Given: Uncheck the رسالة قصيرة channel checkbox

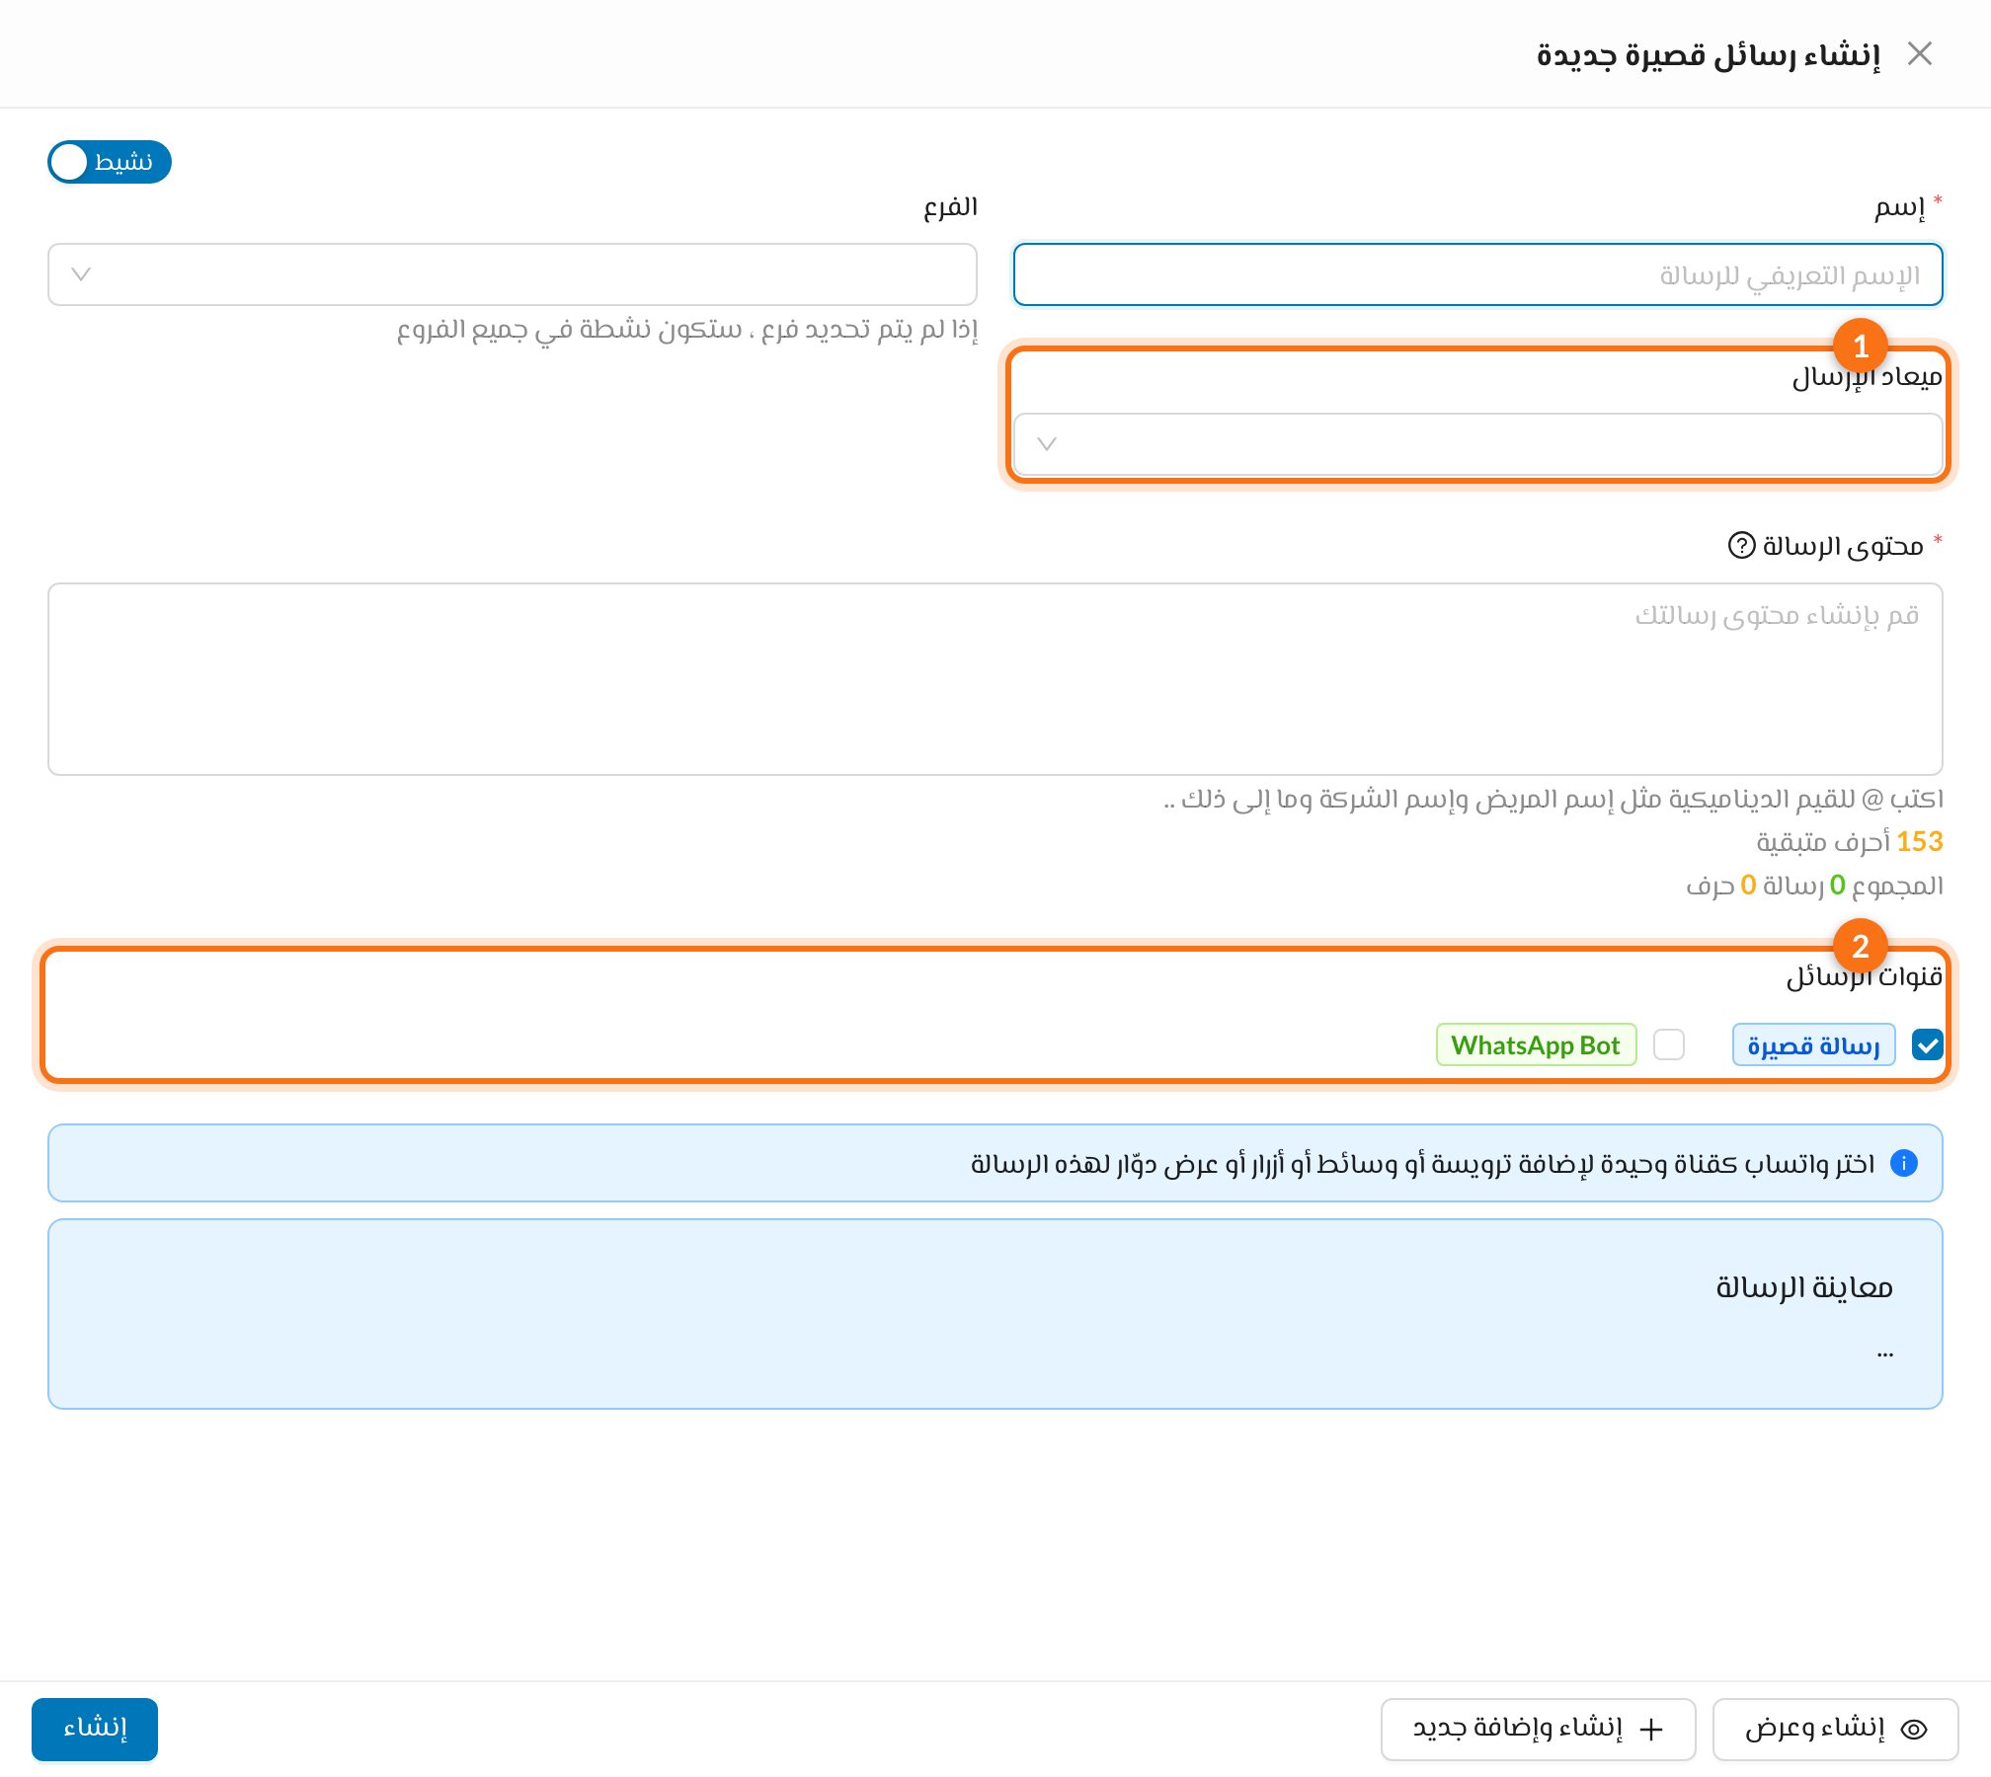Looking at the screenshot, I should pyautogui.click(x=1927, y=1044).
